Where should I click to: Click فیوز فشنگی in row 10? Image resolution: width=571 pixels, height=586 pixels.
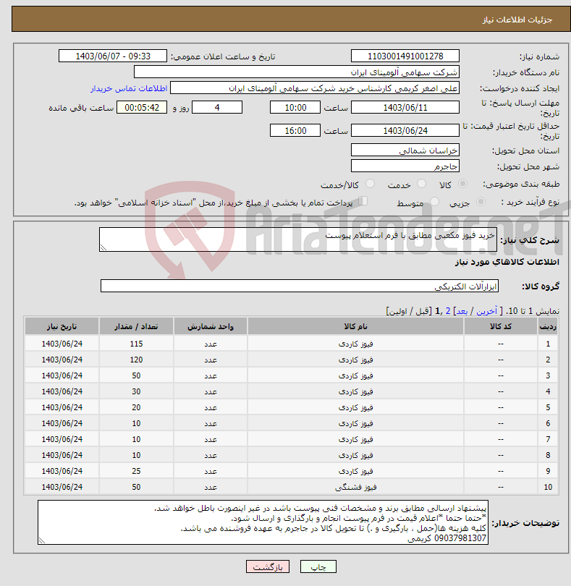pos(355,487)
